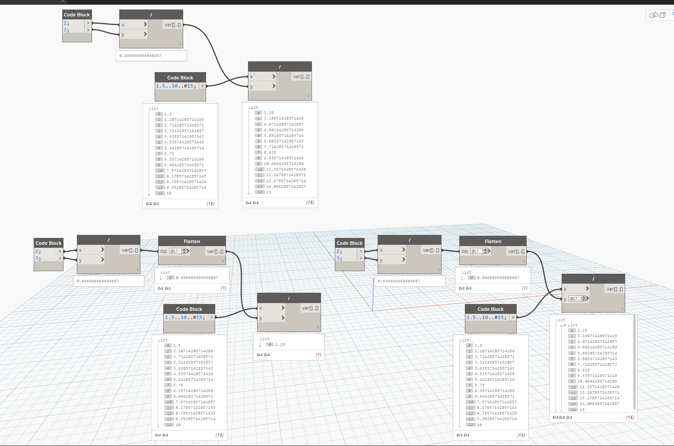The height and width of the screenshot is (446, 674).
Task: Click value 2.25 in the single-item list preview
Action: pos(280,345)
